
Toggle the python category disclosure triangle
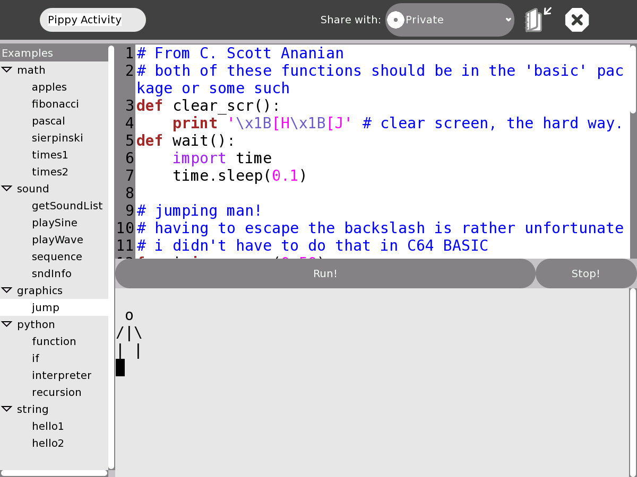(x=6, y=324)
